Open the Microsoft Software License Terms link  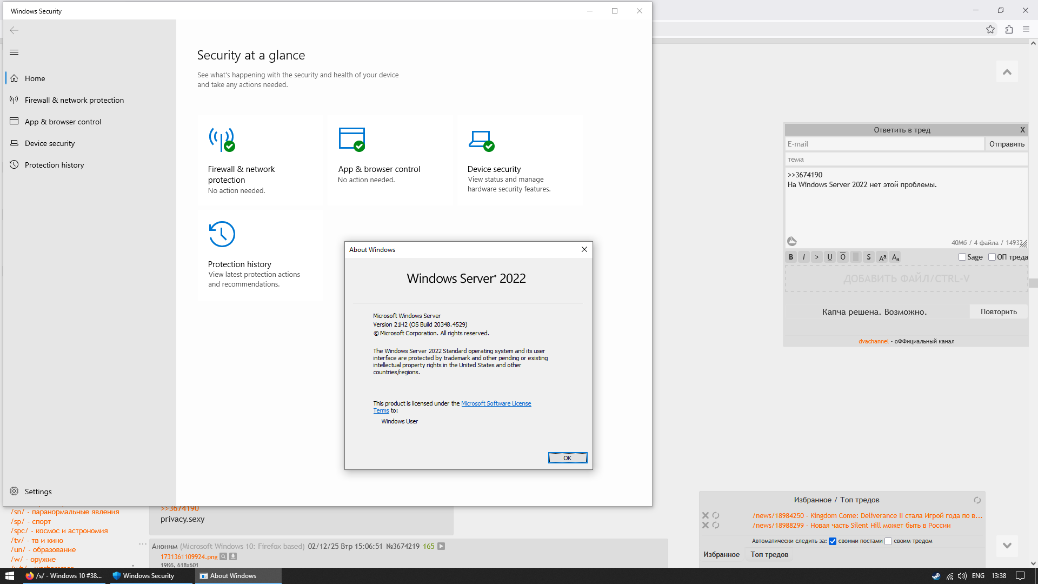[496, 403]
